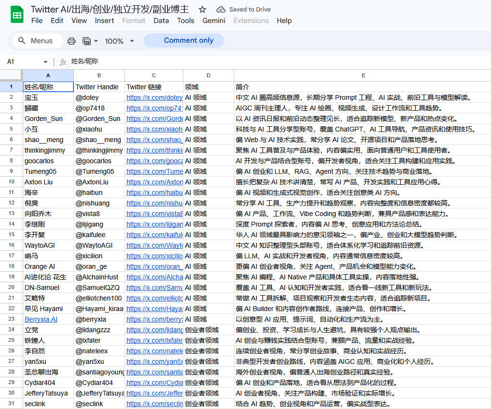Viewport: 491px width, 409px height.
Task: Expand the A1 name box dropdown
Action: coord(46,62)
